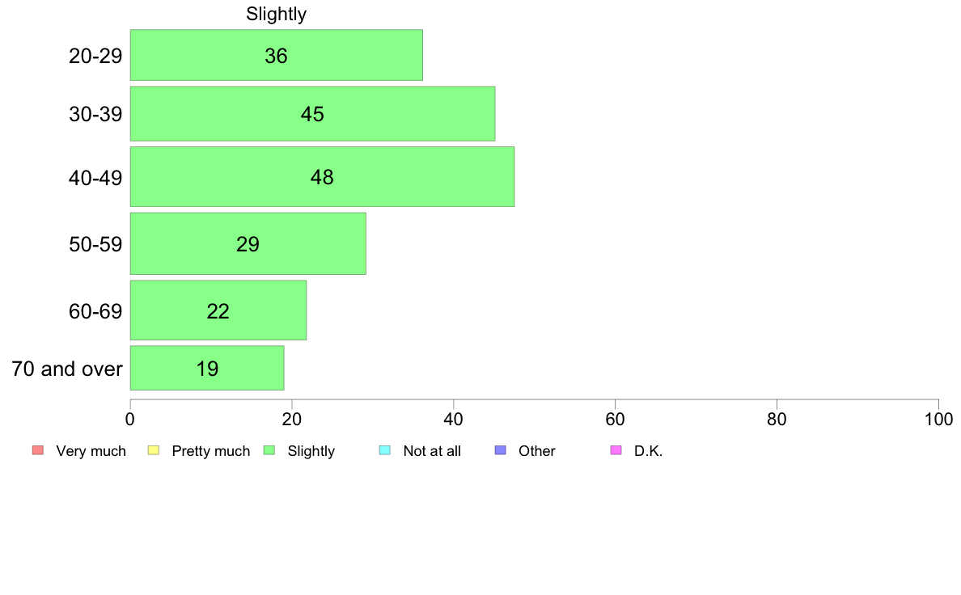Click the Slightly chart title
The height and width of the screenshot is (595, 961).
[x=277, y=14]
